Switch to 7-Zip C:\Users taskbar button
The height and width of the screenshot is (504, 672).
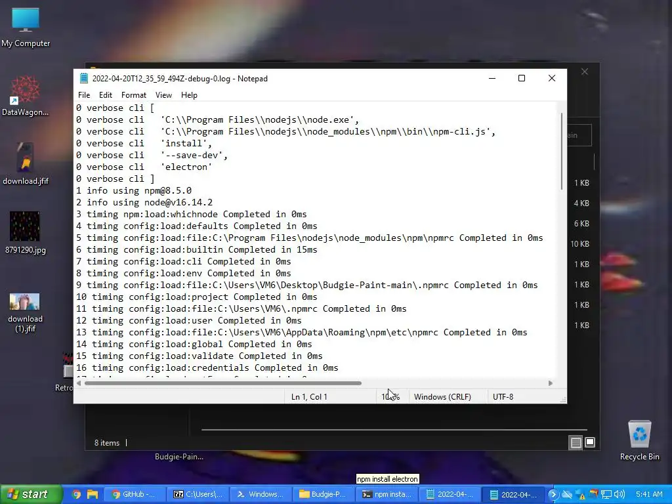198,494
